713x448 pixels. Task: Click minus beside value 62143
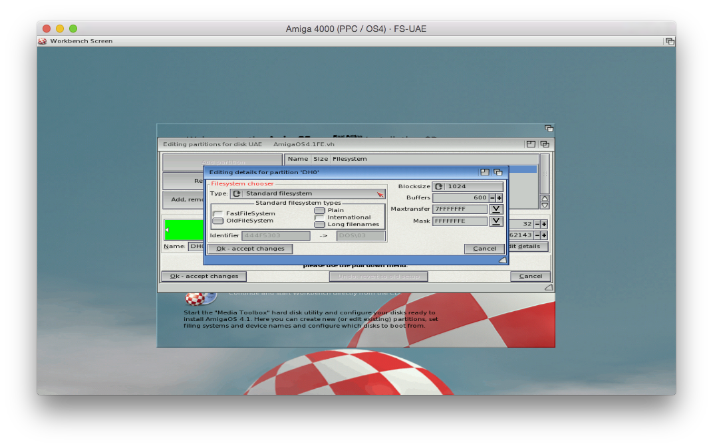coord(537,235)
